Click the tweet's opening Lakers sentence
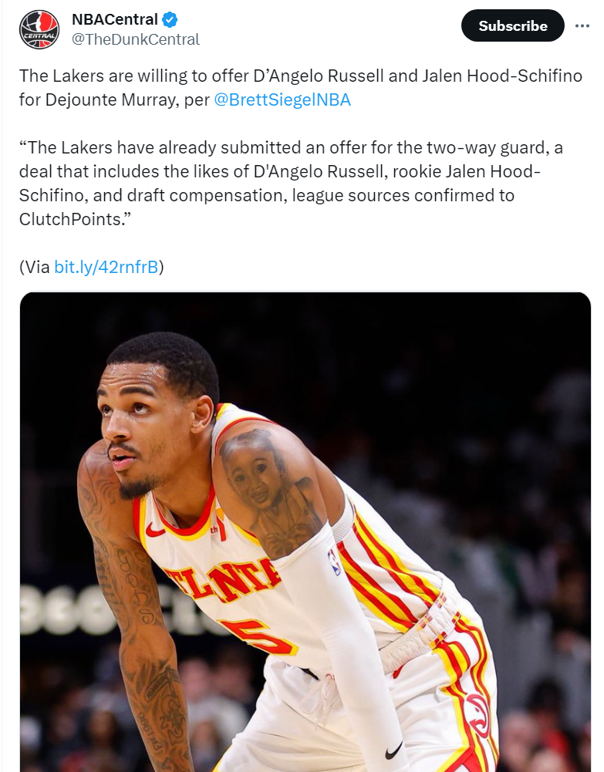This screenshot has width=604, height=772. [301, 88]
